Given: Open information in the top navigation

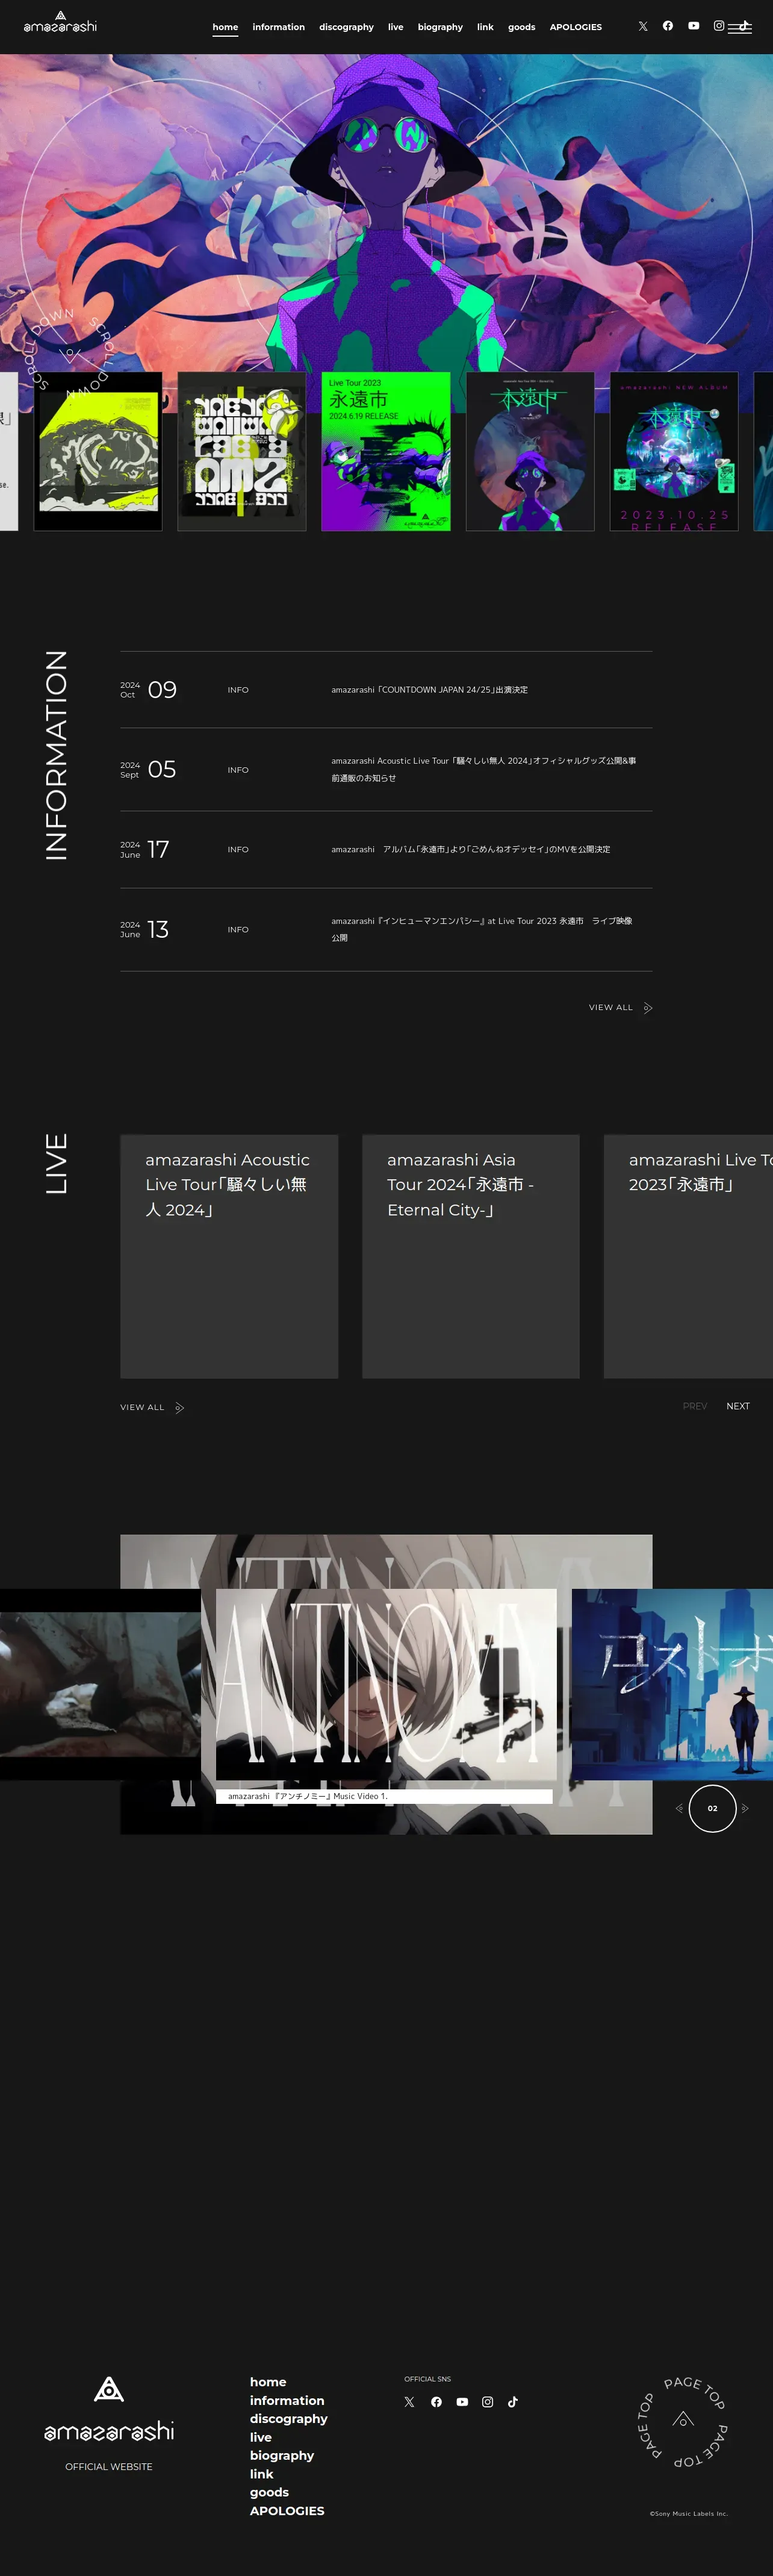Looking at the screenshot, I should click(x=278, y=27).
